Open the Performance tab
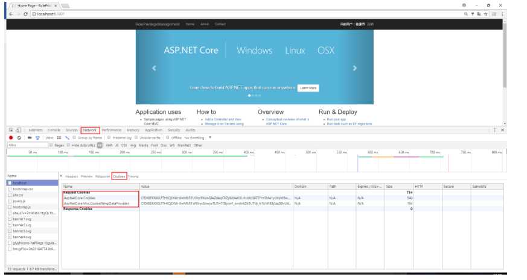The image size is (527, 280). pyautogui.click(x=112, y=130)
